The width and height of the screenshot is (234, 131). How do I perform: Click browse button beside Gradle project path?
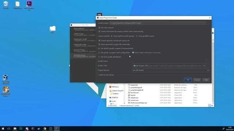(x=208, y=23)
